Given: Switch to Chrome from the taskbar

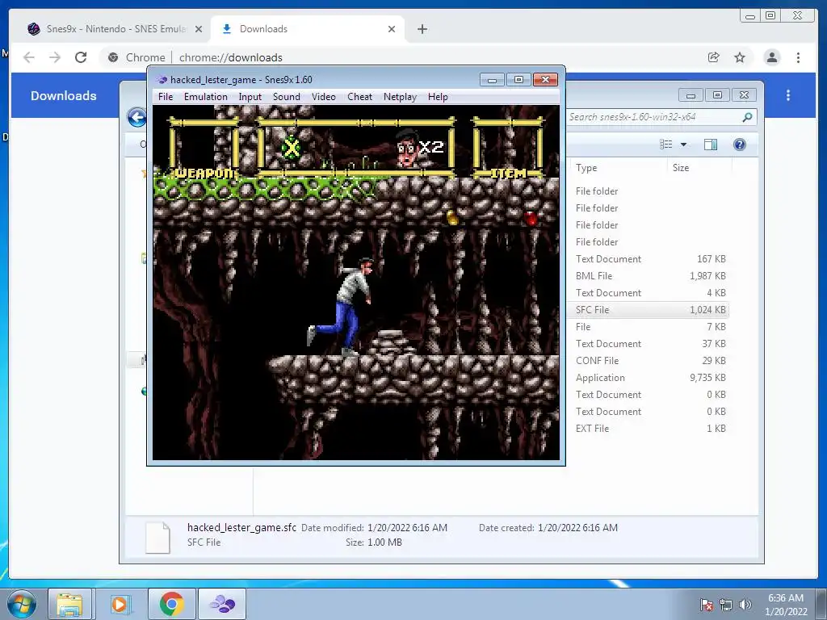Looking at the screenshot, I should [x=171, y=604].
